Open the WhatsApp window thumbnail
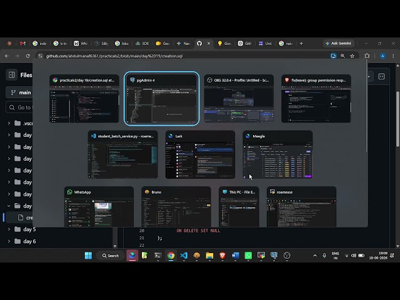400x300 pixels. [99, 207]
